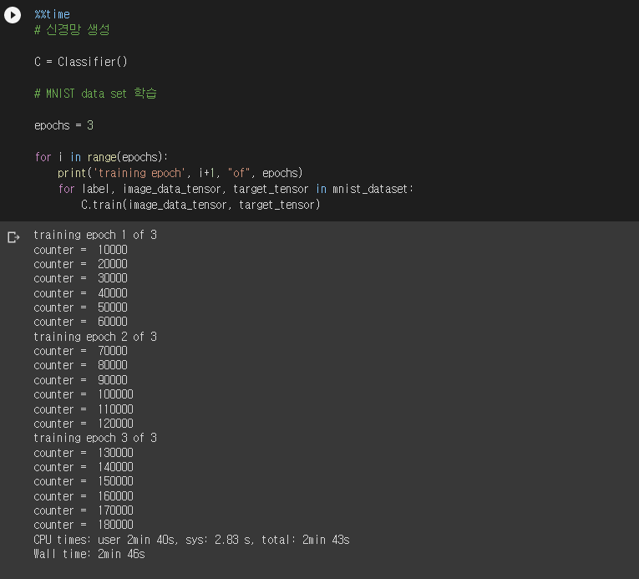
Task: Select output line 'counter = 60000'
Action: (81, 322)
